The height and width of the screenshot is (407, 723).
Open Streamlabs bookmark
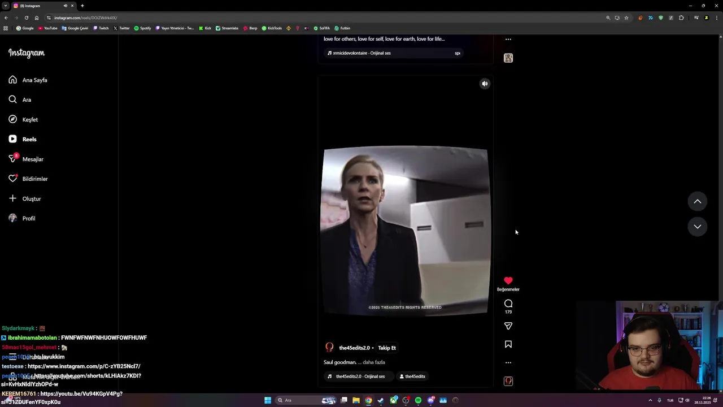[x=227, y=28]
